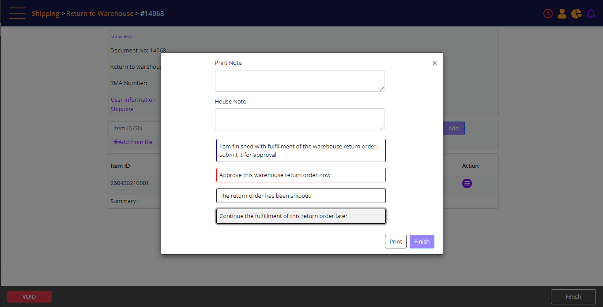Click the Finish button in bottom bar

[573, 296]
